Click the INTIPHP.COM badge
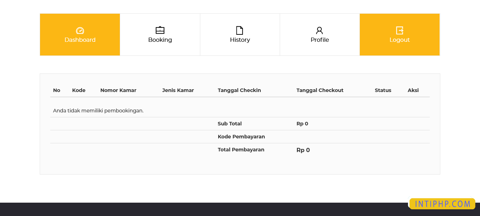The image size is (480, 216). point(442,204)
